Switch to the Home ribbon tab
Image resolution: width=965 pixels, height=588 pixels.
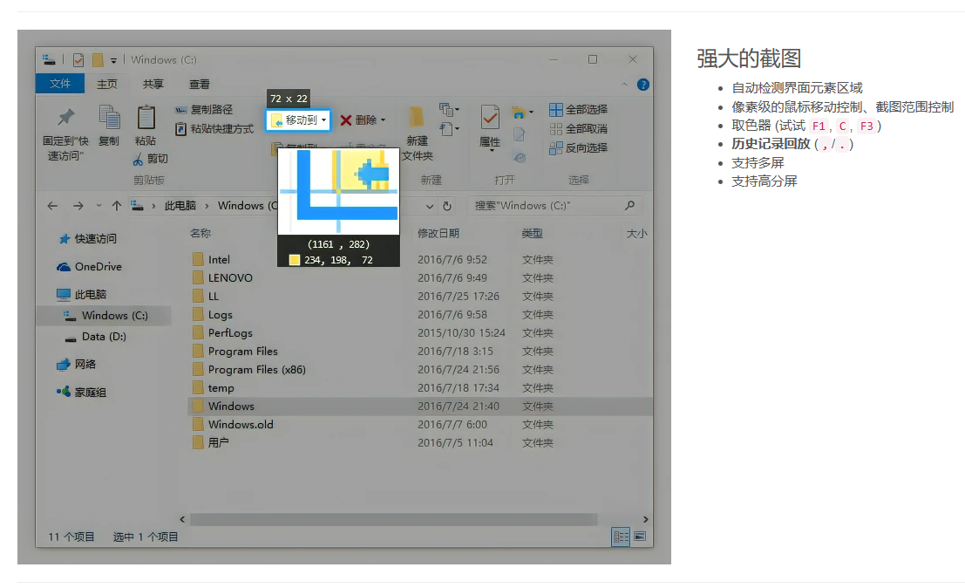[x=106, y=84]
